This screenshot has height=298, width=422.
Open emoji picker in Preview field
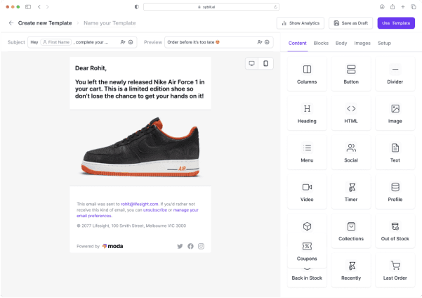point(267,42)
